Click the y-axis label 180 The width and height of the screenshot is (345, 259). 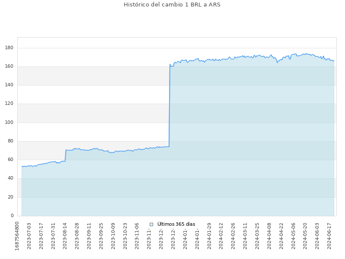[9, 48]
